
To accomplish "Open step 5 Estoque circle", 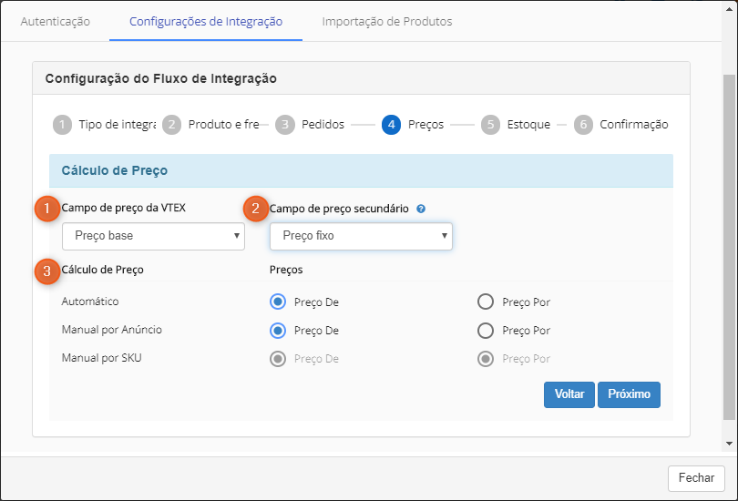I will click(491, 125).
